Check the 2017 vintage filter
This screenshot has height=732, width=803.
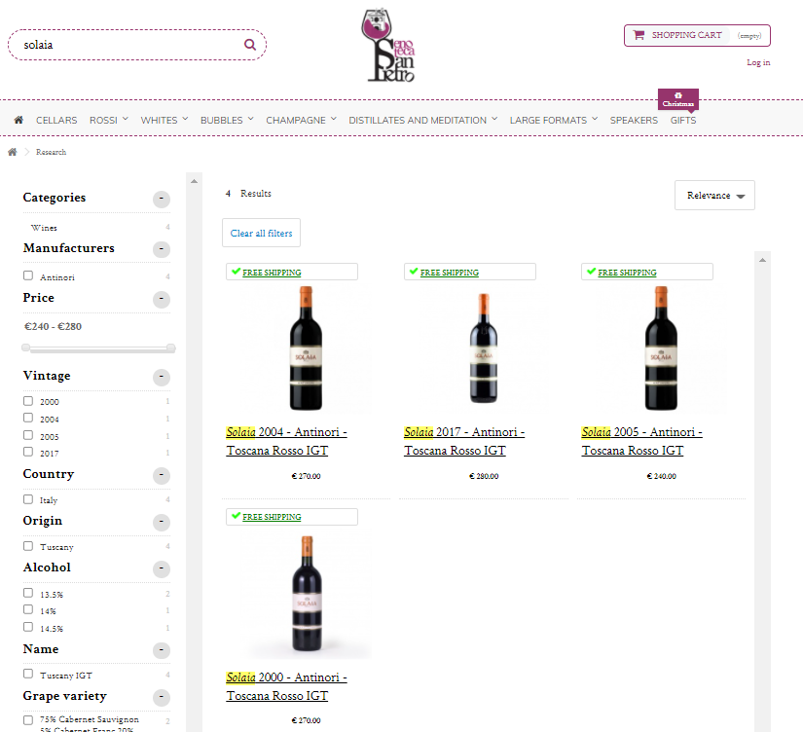click(28, 452)
